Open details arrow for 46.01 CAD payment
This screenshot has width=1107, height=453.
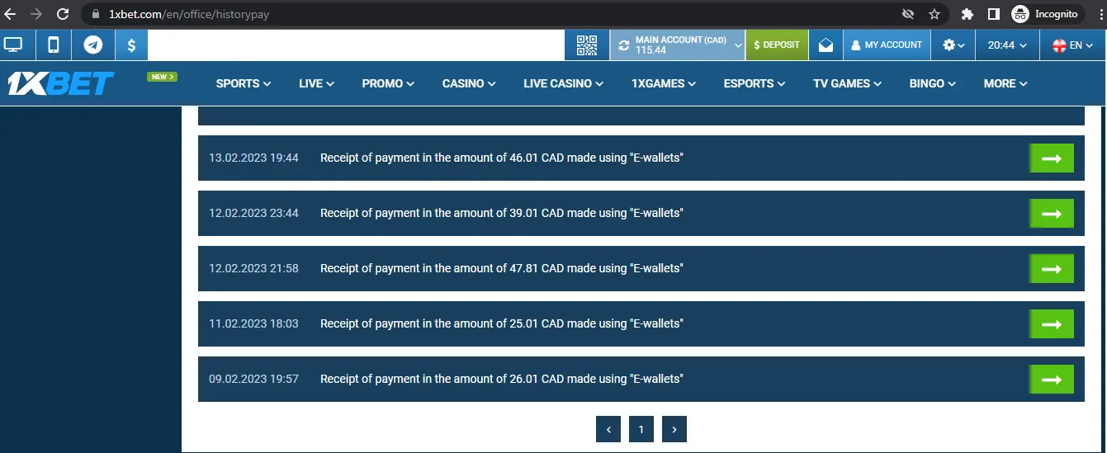(x=1051, y=158)
